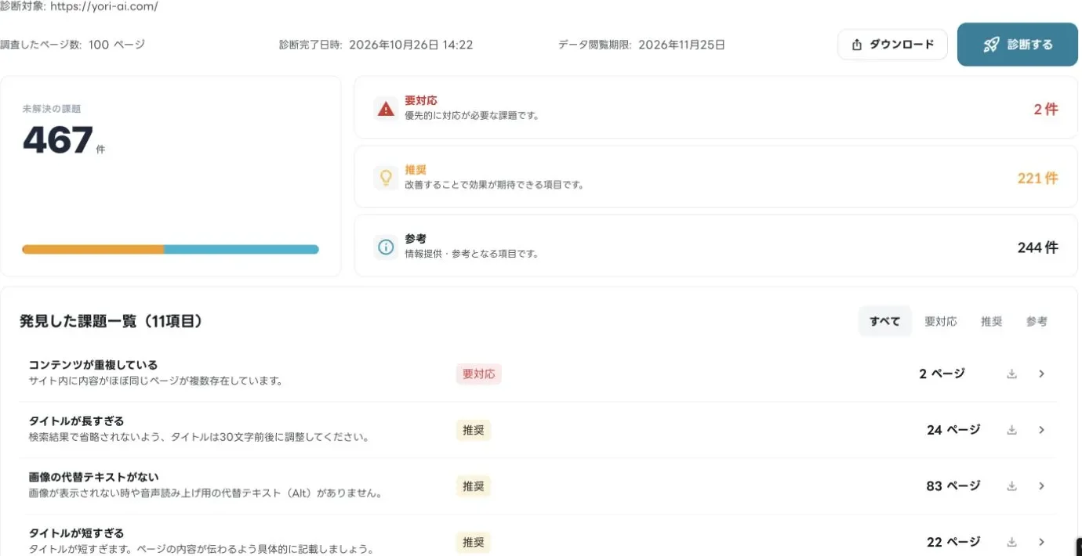Expand the 画像の代替テキストがない row chevron
Screen dimensions: 1082x556
point(1041,486)
